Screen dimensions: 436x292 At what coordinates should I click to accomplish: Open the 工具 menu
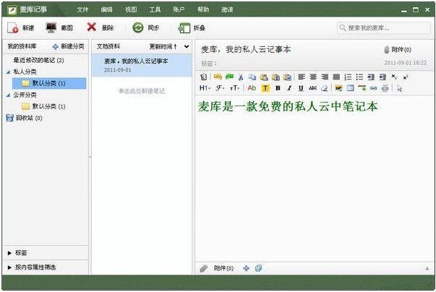(155, 9)
